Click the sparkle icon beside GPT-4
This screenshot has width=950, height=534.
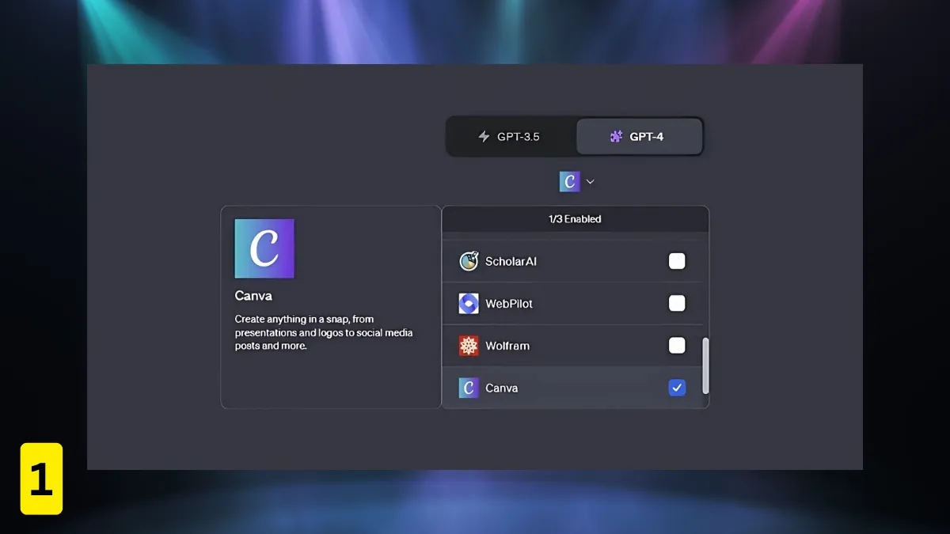tap(615, 136)
